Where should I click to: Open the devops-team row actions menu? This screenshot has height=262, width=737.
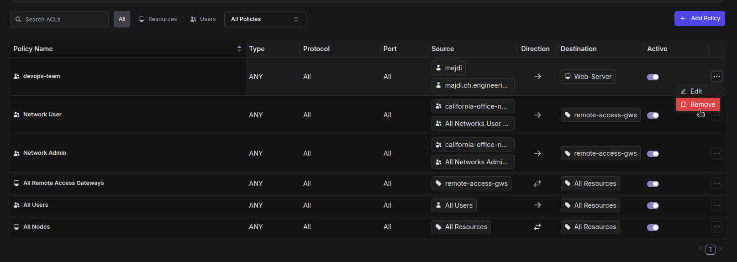(716, 77)
